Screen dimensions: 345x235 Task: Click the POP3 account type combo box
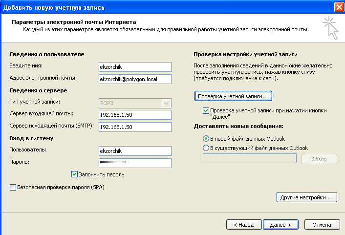(135, 103)
